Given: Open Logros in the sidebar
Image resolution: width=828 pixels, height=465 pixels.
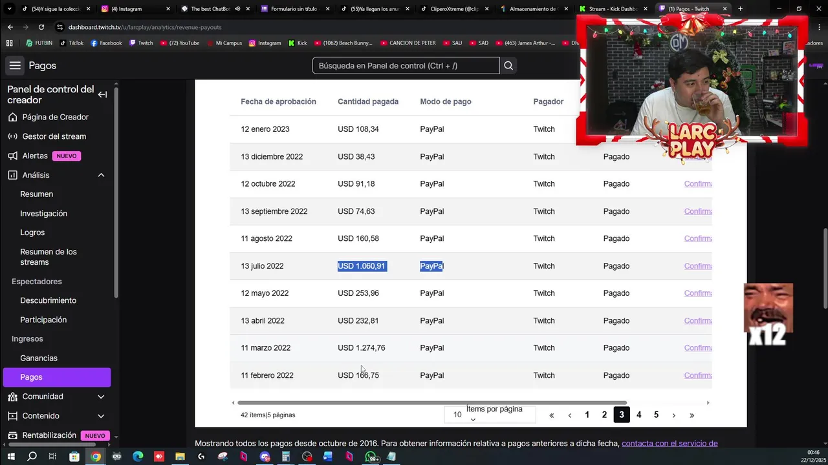Looking at the screenshot, I should click(x=32, y=232).
